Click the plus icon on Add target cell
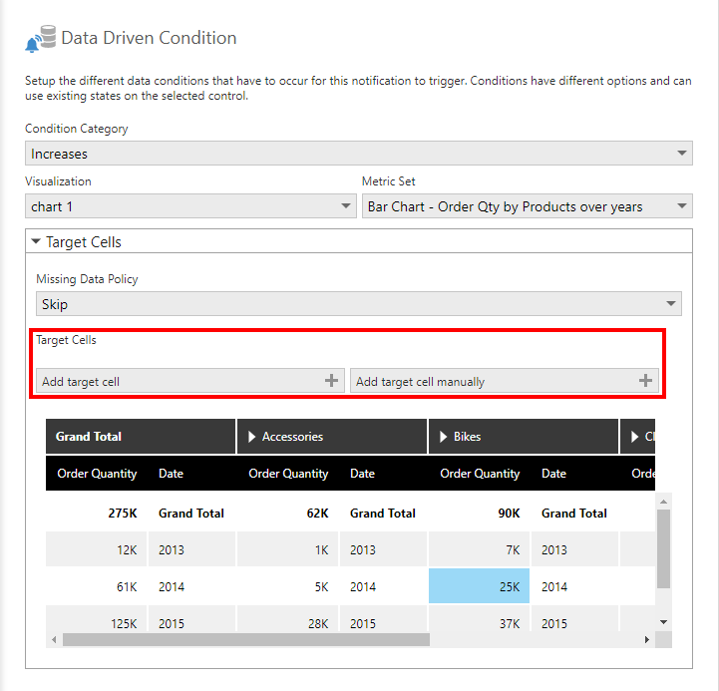719x691 pixels. coord(331,381)
